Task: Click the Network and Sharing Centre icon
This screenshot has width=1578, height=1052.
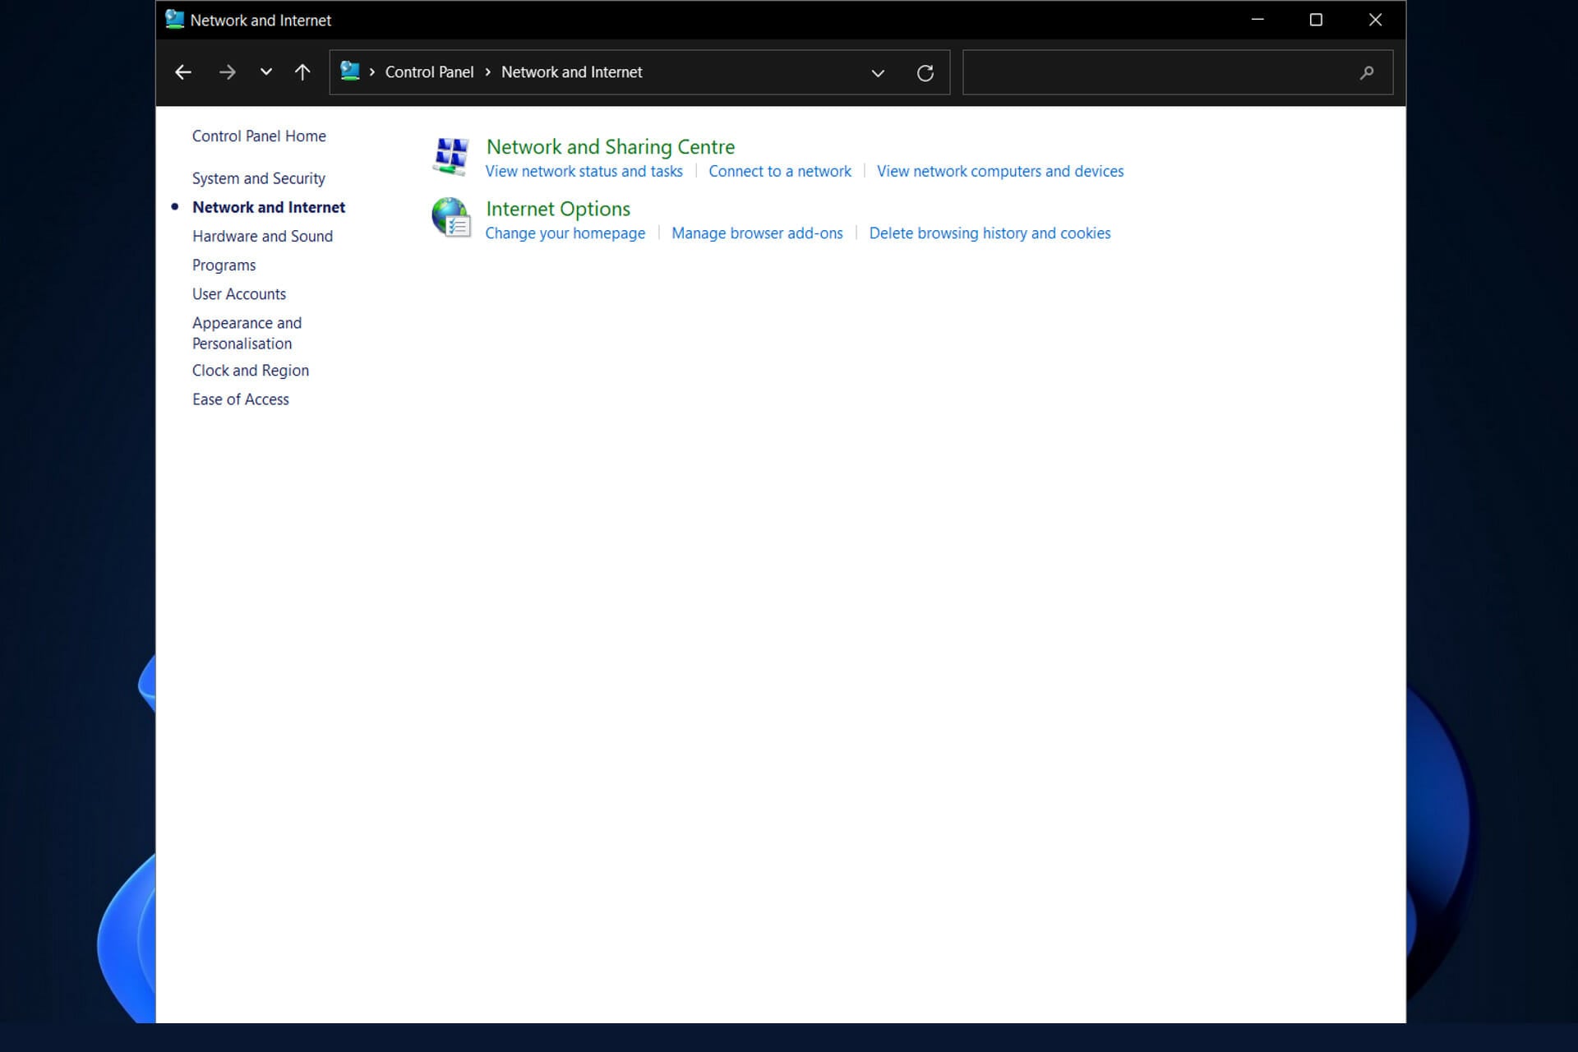Action: pos(450,156)
